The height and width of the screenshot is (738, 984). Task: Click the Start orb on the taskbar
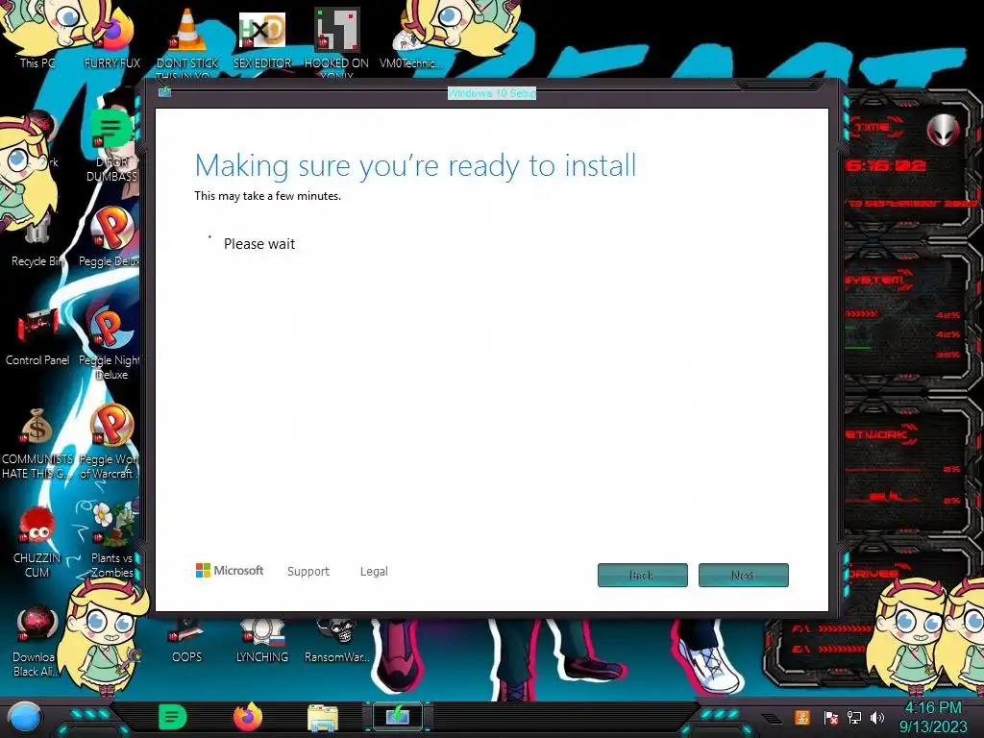[26, 718]
